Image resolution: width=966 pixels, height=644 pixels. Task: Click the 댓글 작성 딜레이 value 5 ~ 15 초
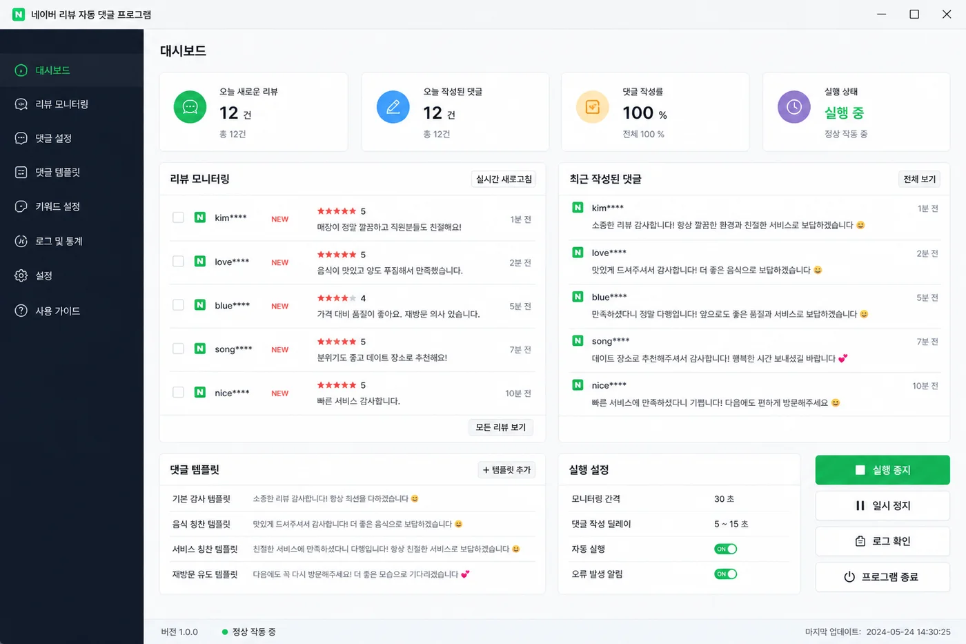pos(731,524)
